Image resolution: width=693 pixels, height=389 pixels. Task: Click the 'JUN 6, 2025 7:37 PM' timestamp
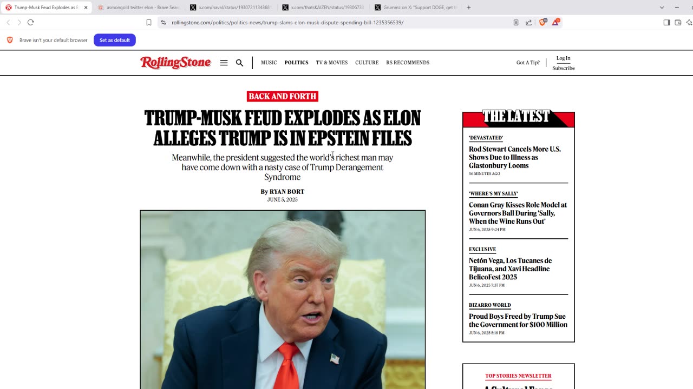487,285
